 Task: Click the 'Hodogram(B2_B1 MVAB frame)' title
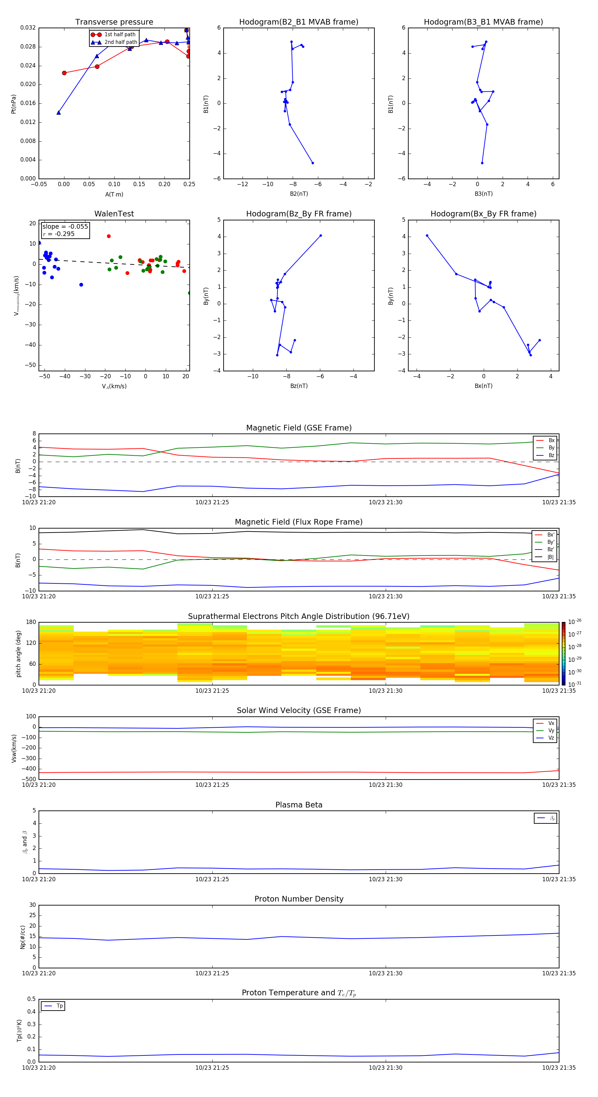tap(299, 22)
